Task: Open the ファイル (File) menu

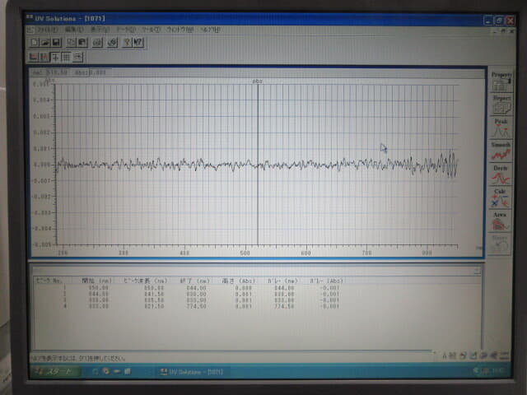Action: click(x=47, y=30)
